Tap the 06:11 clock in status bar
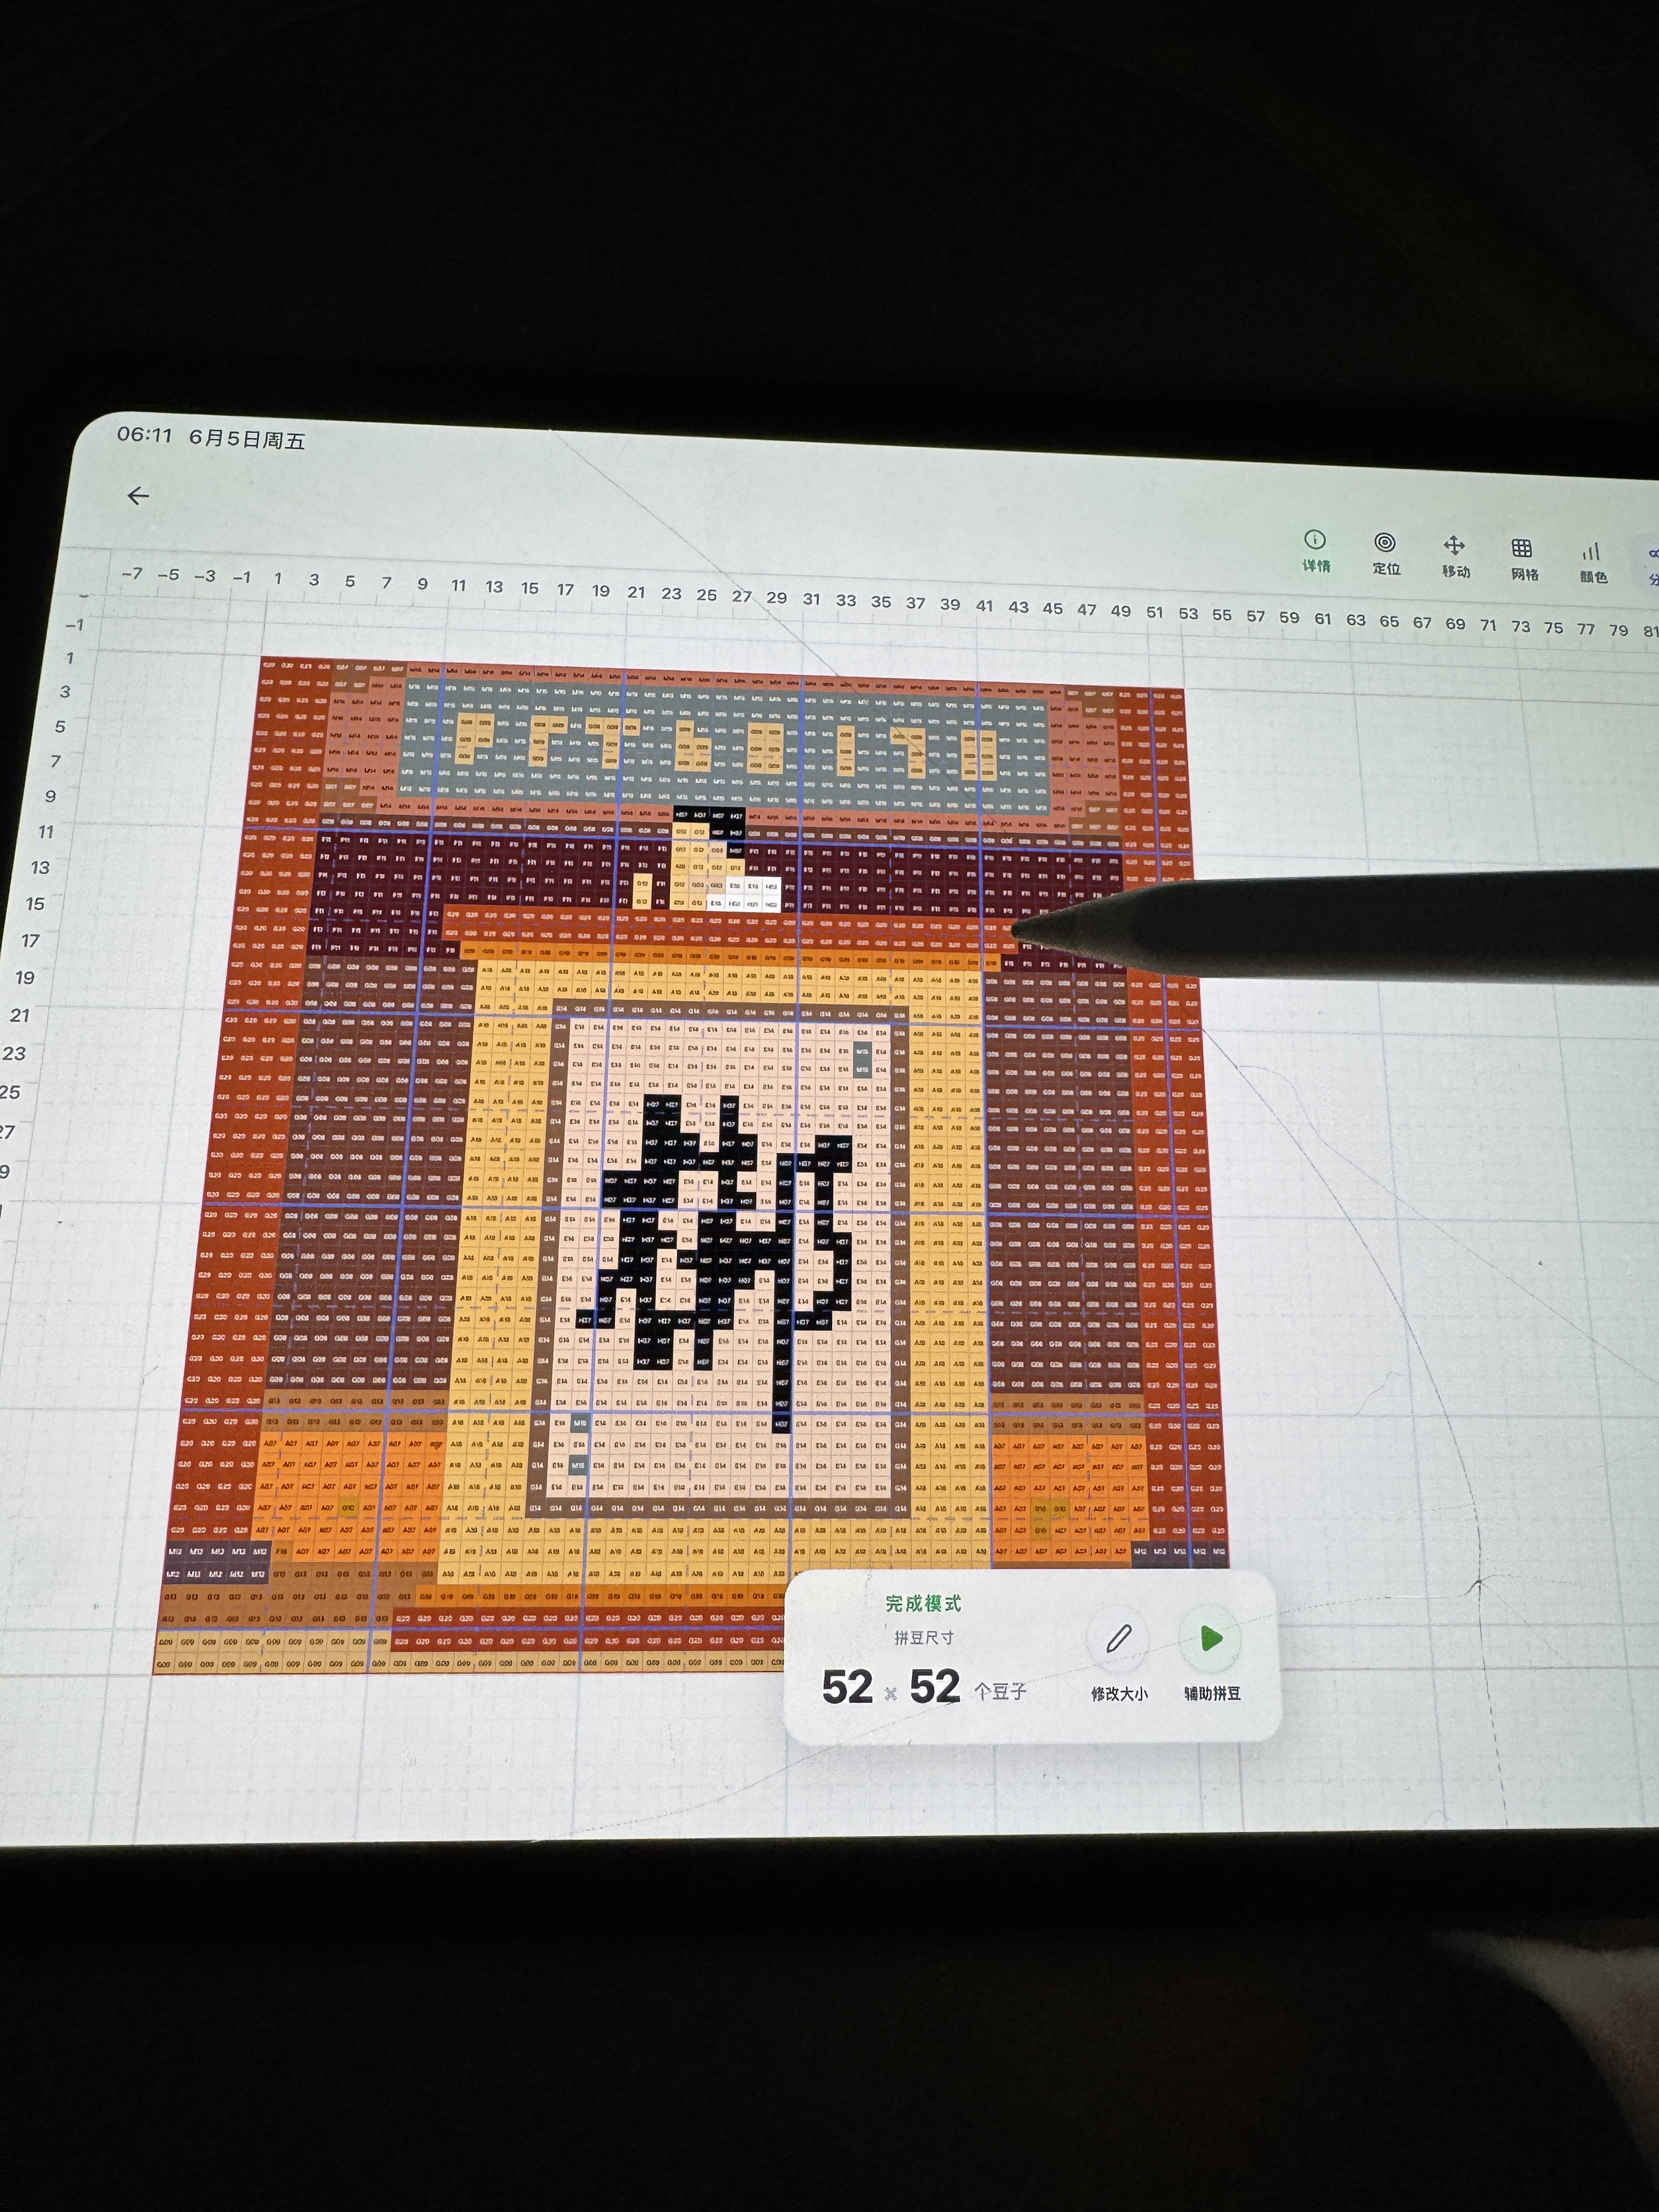1659x2212 pixels. point(145,435)
